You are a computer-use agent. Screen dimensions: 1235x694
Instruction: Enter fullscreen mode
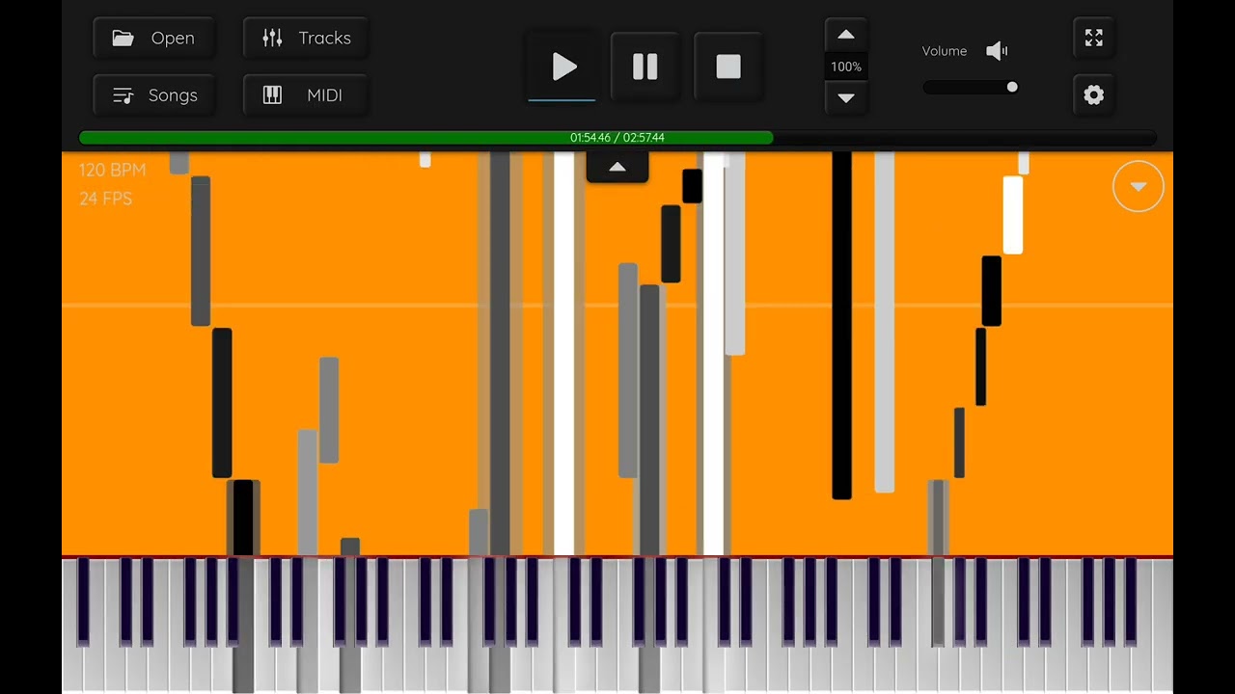(x=1093, y=39)
